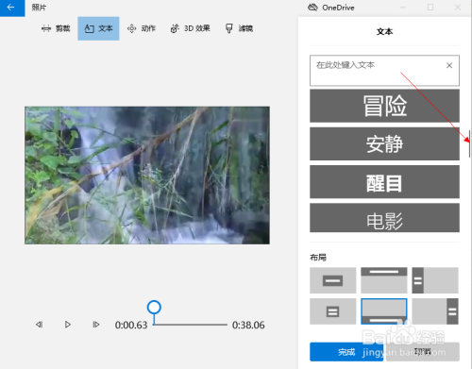Select the small centered box layout
This screenshot has width=472, height=369.
pos(333,311)
